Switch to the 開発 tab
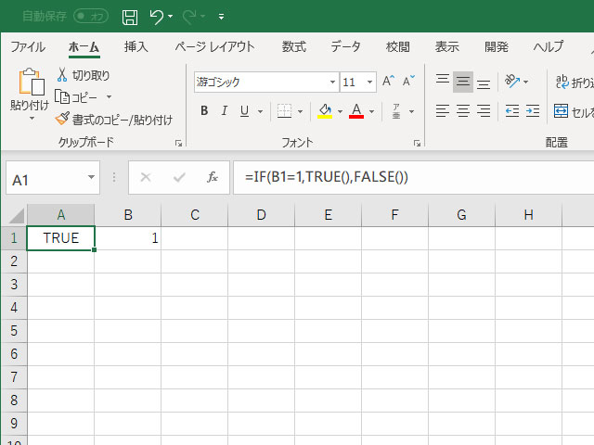Image resolution: width=594 pixels, height=445 pixels. pyautogui.click(x=497, y=47)
